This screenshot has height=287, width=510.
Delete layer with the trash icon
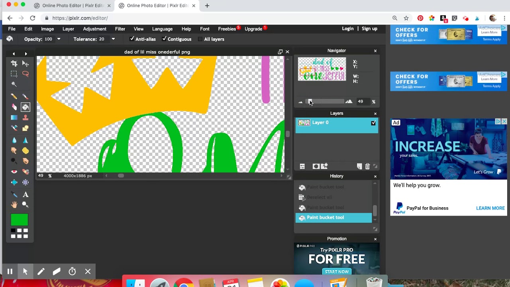[367, 166]
